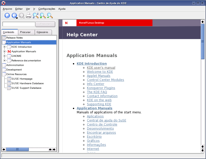This screenshot has height=159, width=206.
Task: Open the KDE on the web link
Action: coord(99,100)
